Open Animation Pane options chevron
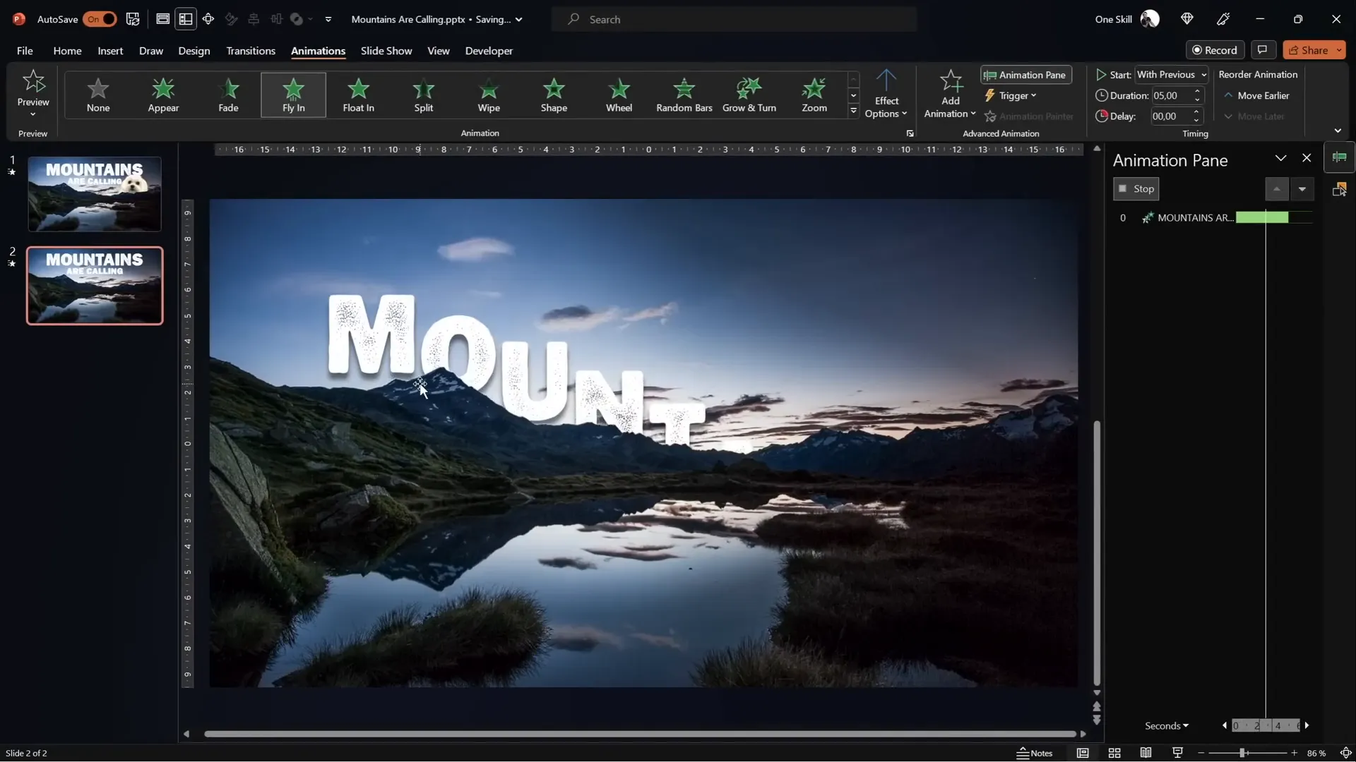This screenshot has height=762, width=1356. tap(1280, 158)
